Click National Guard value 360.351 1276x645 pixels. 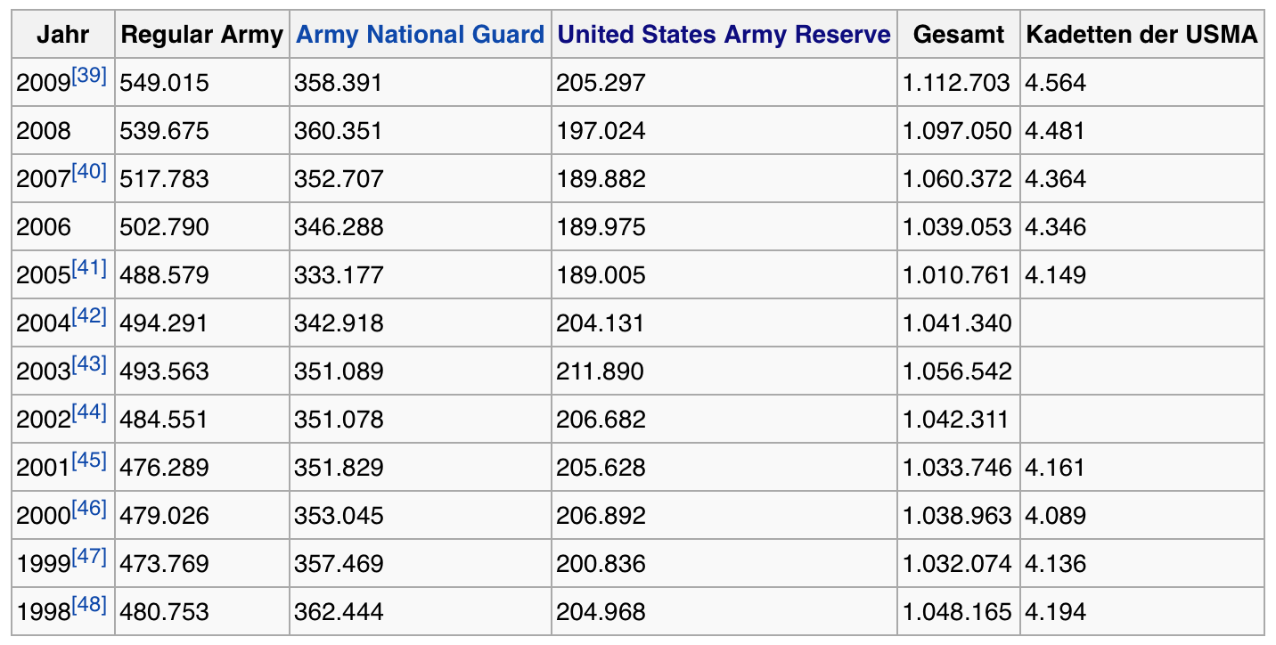coord(339,131)
